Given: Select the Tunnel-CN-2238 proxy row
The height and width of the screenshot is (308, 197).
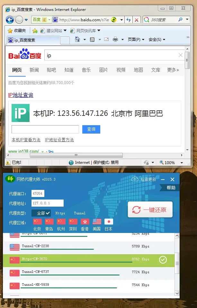Looking at the screenshot, I should 88,247.
